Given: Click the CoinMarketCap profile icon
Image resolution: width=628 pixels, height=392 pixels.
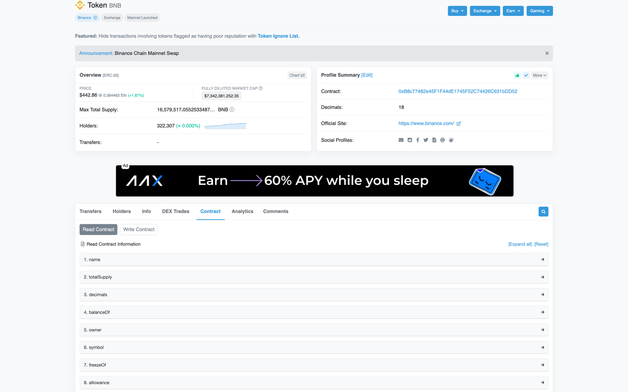Looking at the screenshot, I should [442, 140].
